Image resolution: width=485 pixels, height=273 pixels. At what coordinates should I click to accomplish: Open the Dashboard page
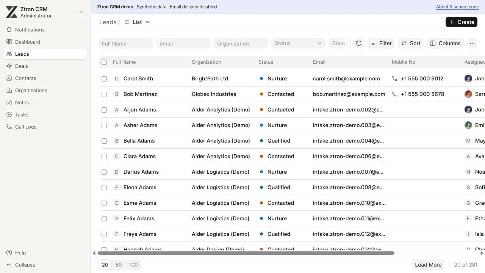click(45, 42)
